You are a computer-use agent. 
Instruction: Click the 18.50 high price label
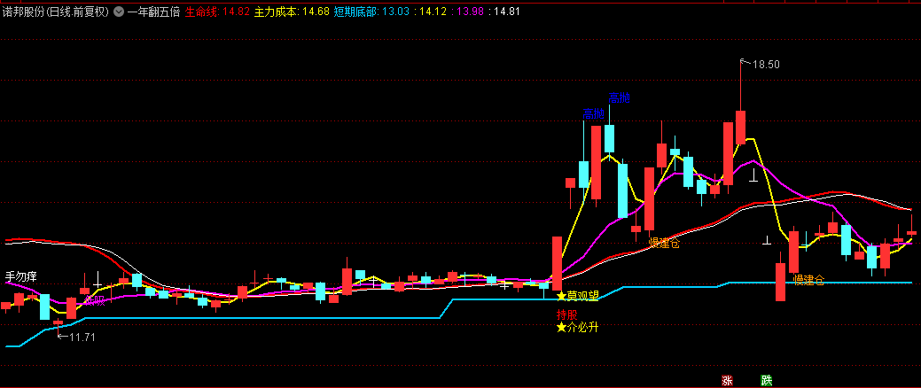pos(765,65)
